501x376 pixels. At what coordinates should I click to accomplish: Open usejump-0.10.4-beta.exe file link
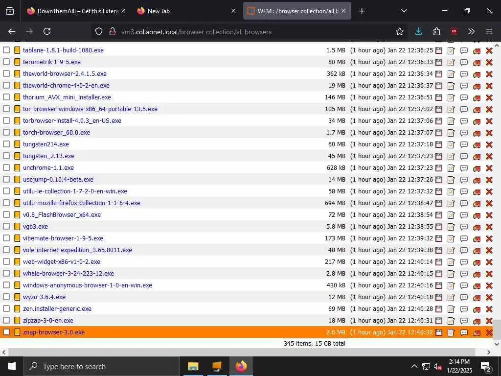[58, 179]
